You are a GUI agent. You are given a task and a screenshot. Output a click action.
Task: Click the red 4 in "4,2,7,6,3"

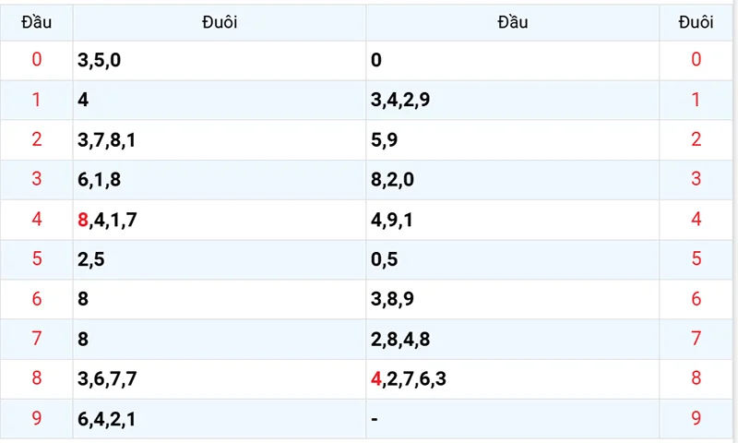(x=375, y=378)
